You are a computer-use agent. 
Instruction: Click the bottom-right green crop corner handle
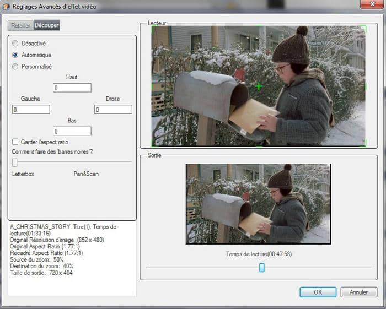364,144
